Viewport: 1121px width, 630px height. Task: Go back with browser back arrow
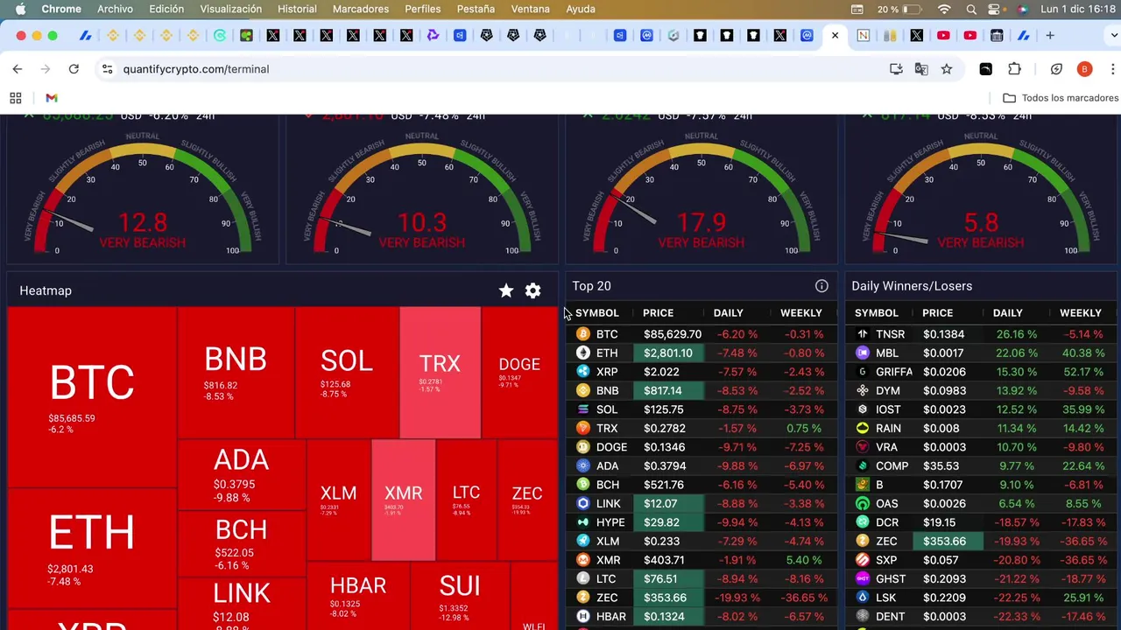coord(18,69)
